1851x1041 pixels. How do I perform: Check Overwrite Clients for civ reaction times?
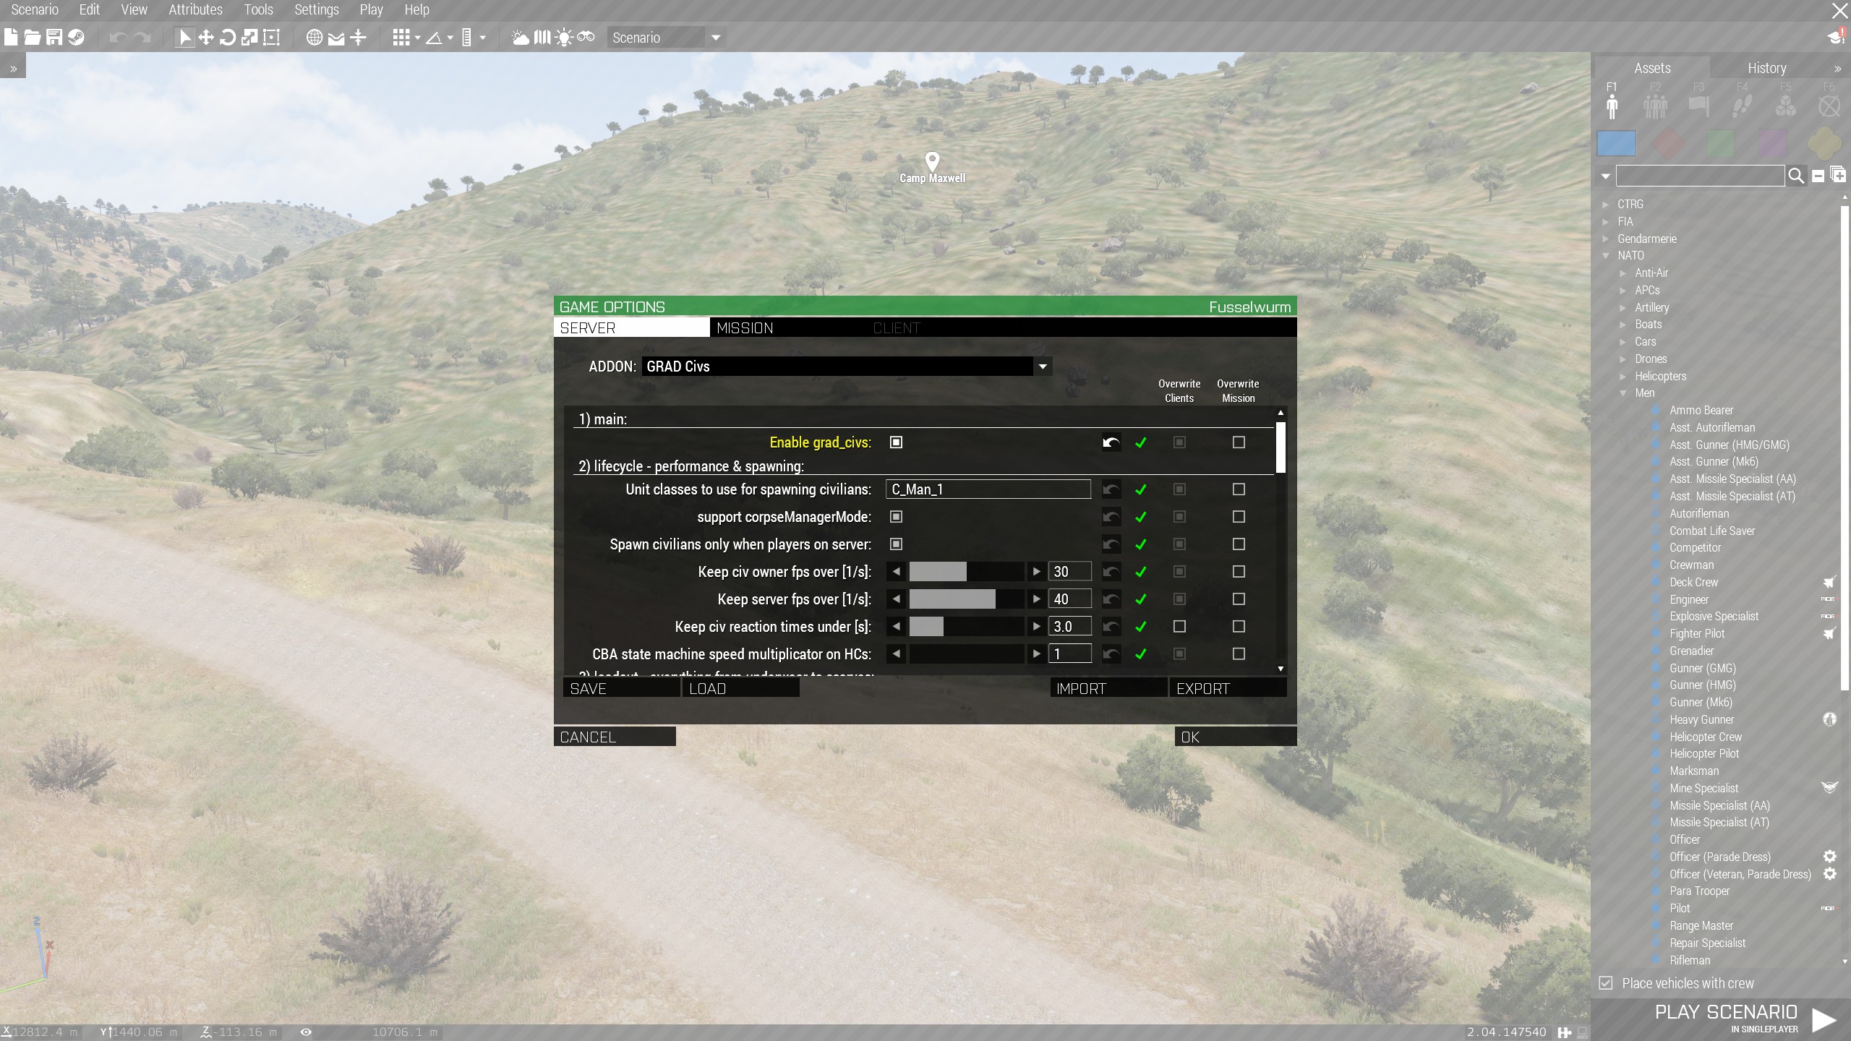(1179, 626)
